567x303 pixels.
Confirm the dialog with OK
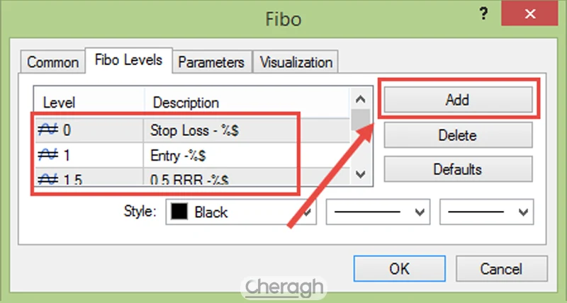click(x=399, y=269)
